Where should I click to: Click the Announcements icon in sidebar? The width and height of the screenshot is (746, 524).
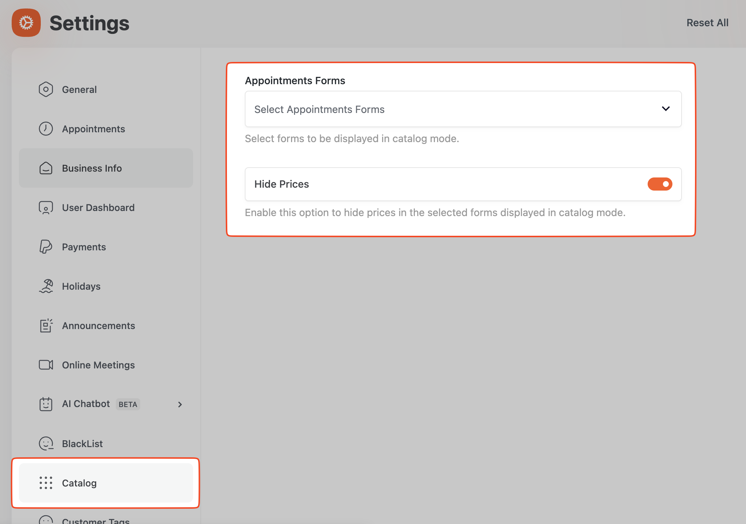pyautogui.click(x=46, y=326)
